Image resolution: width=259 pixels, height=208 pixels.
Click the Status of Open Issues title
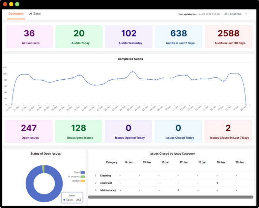click(46, 154)
